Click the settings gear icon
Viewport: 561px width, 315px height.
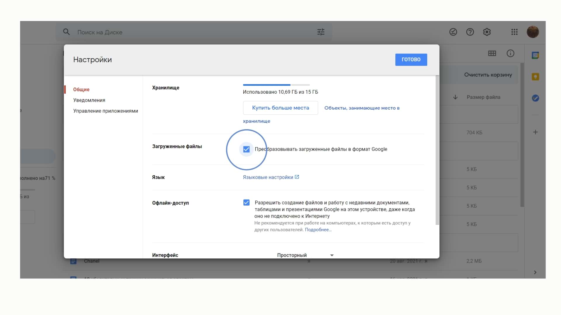pos(487,32)
